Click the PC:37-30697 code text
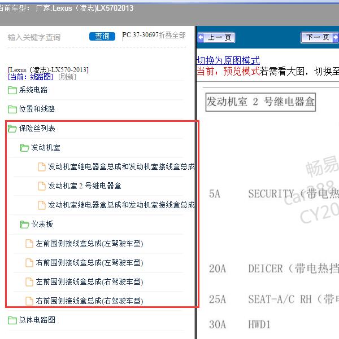This screenshot has width=339, height=339. [x=140, y=35]
